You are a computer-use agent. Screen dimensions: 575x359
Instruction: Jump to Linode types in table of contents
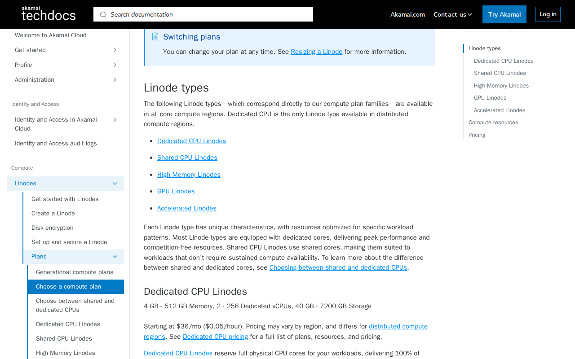(x=485, y=48)
